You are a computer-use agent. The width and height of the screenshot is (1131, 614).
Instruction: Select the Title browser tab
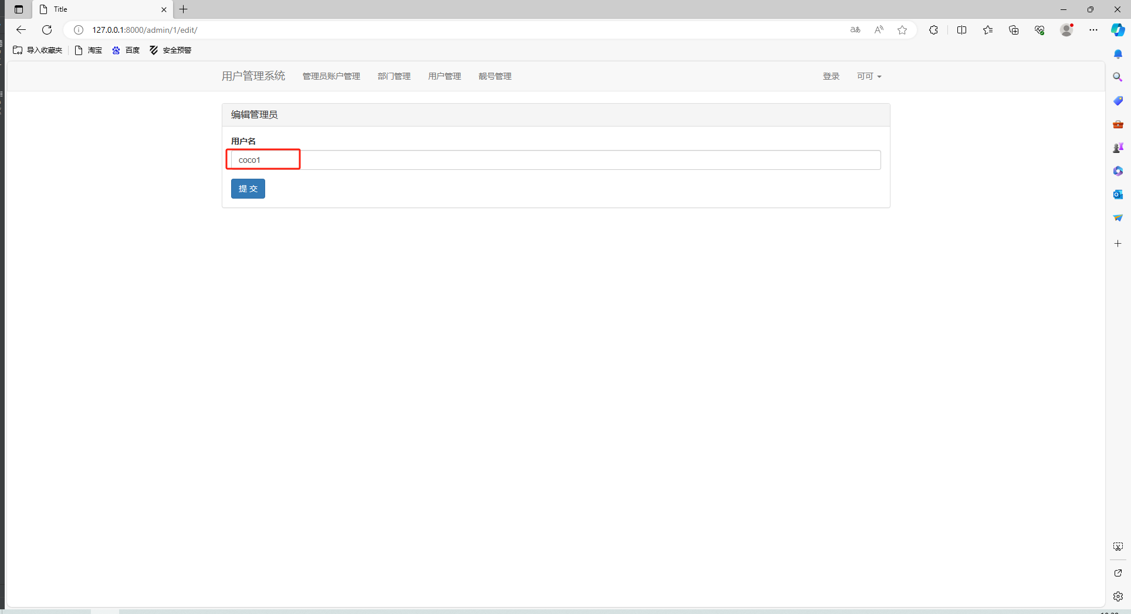(x=103, y=9)
